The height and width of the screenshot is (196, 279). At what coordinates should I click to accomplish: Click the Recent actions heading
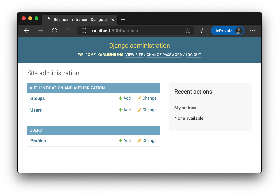click(x=193, y=92)
